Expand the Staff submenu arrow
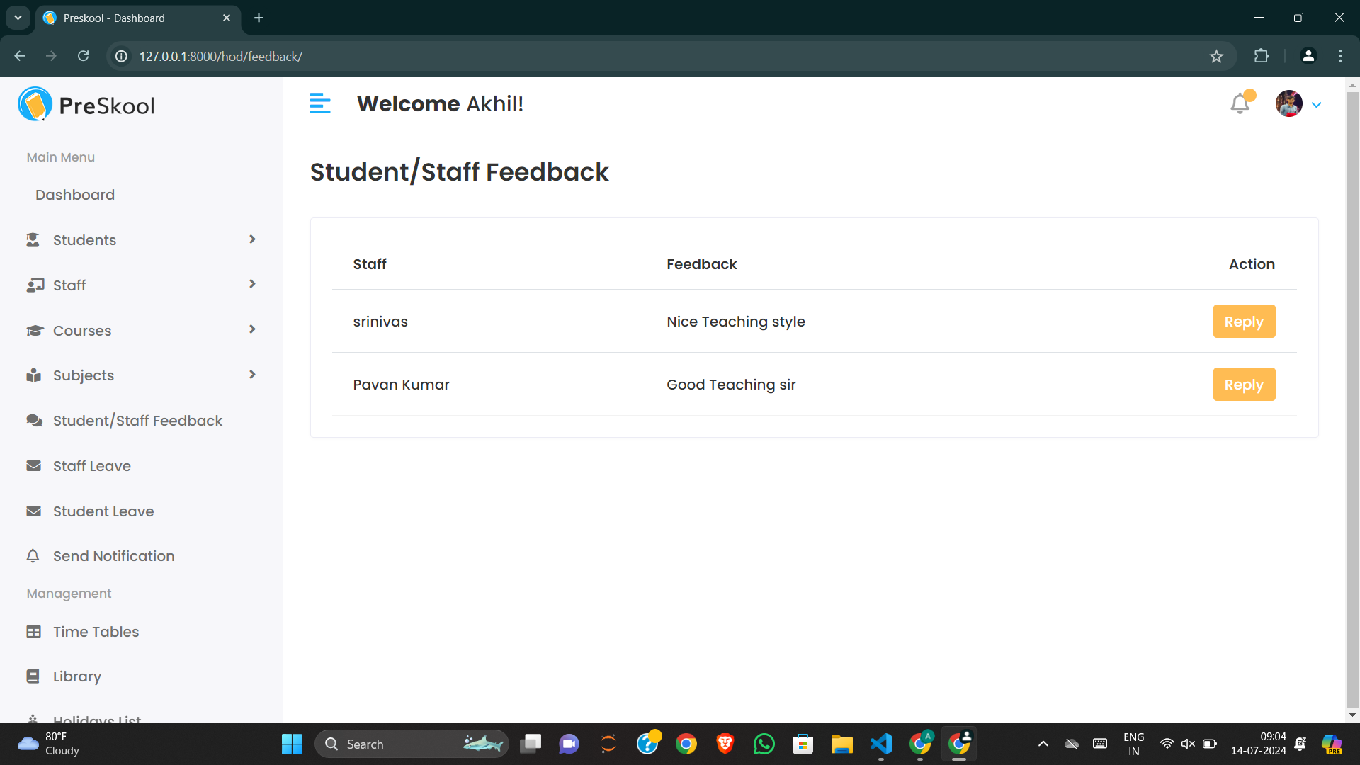Screen dimensions: 1360x765 [x=252, y=284]
